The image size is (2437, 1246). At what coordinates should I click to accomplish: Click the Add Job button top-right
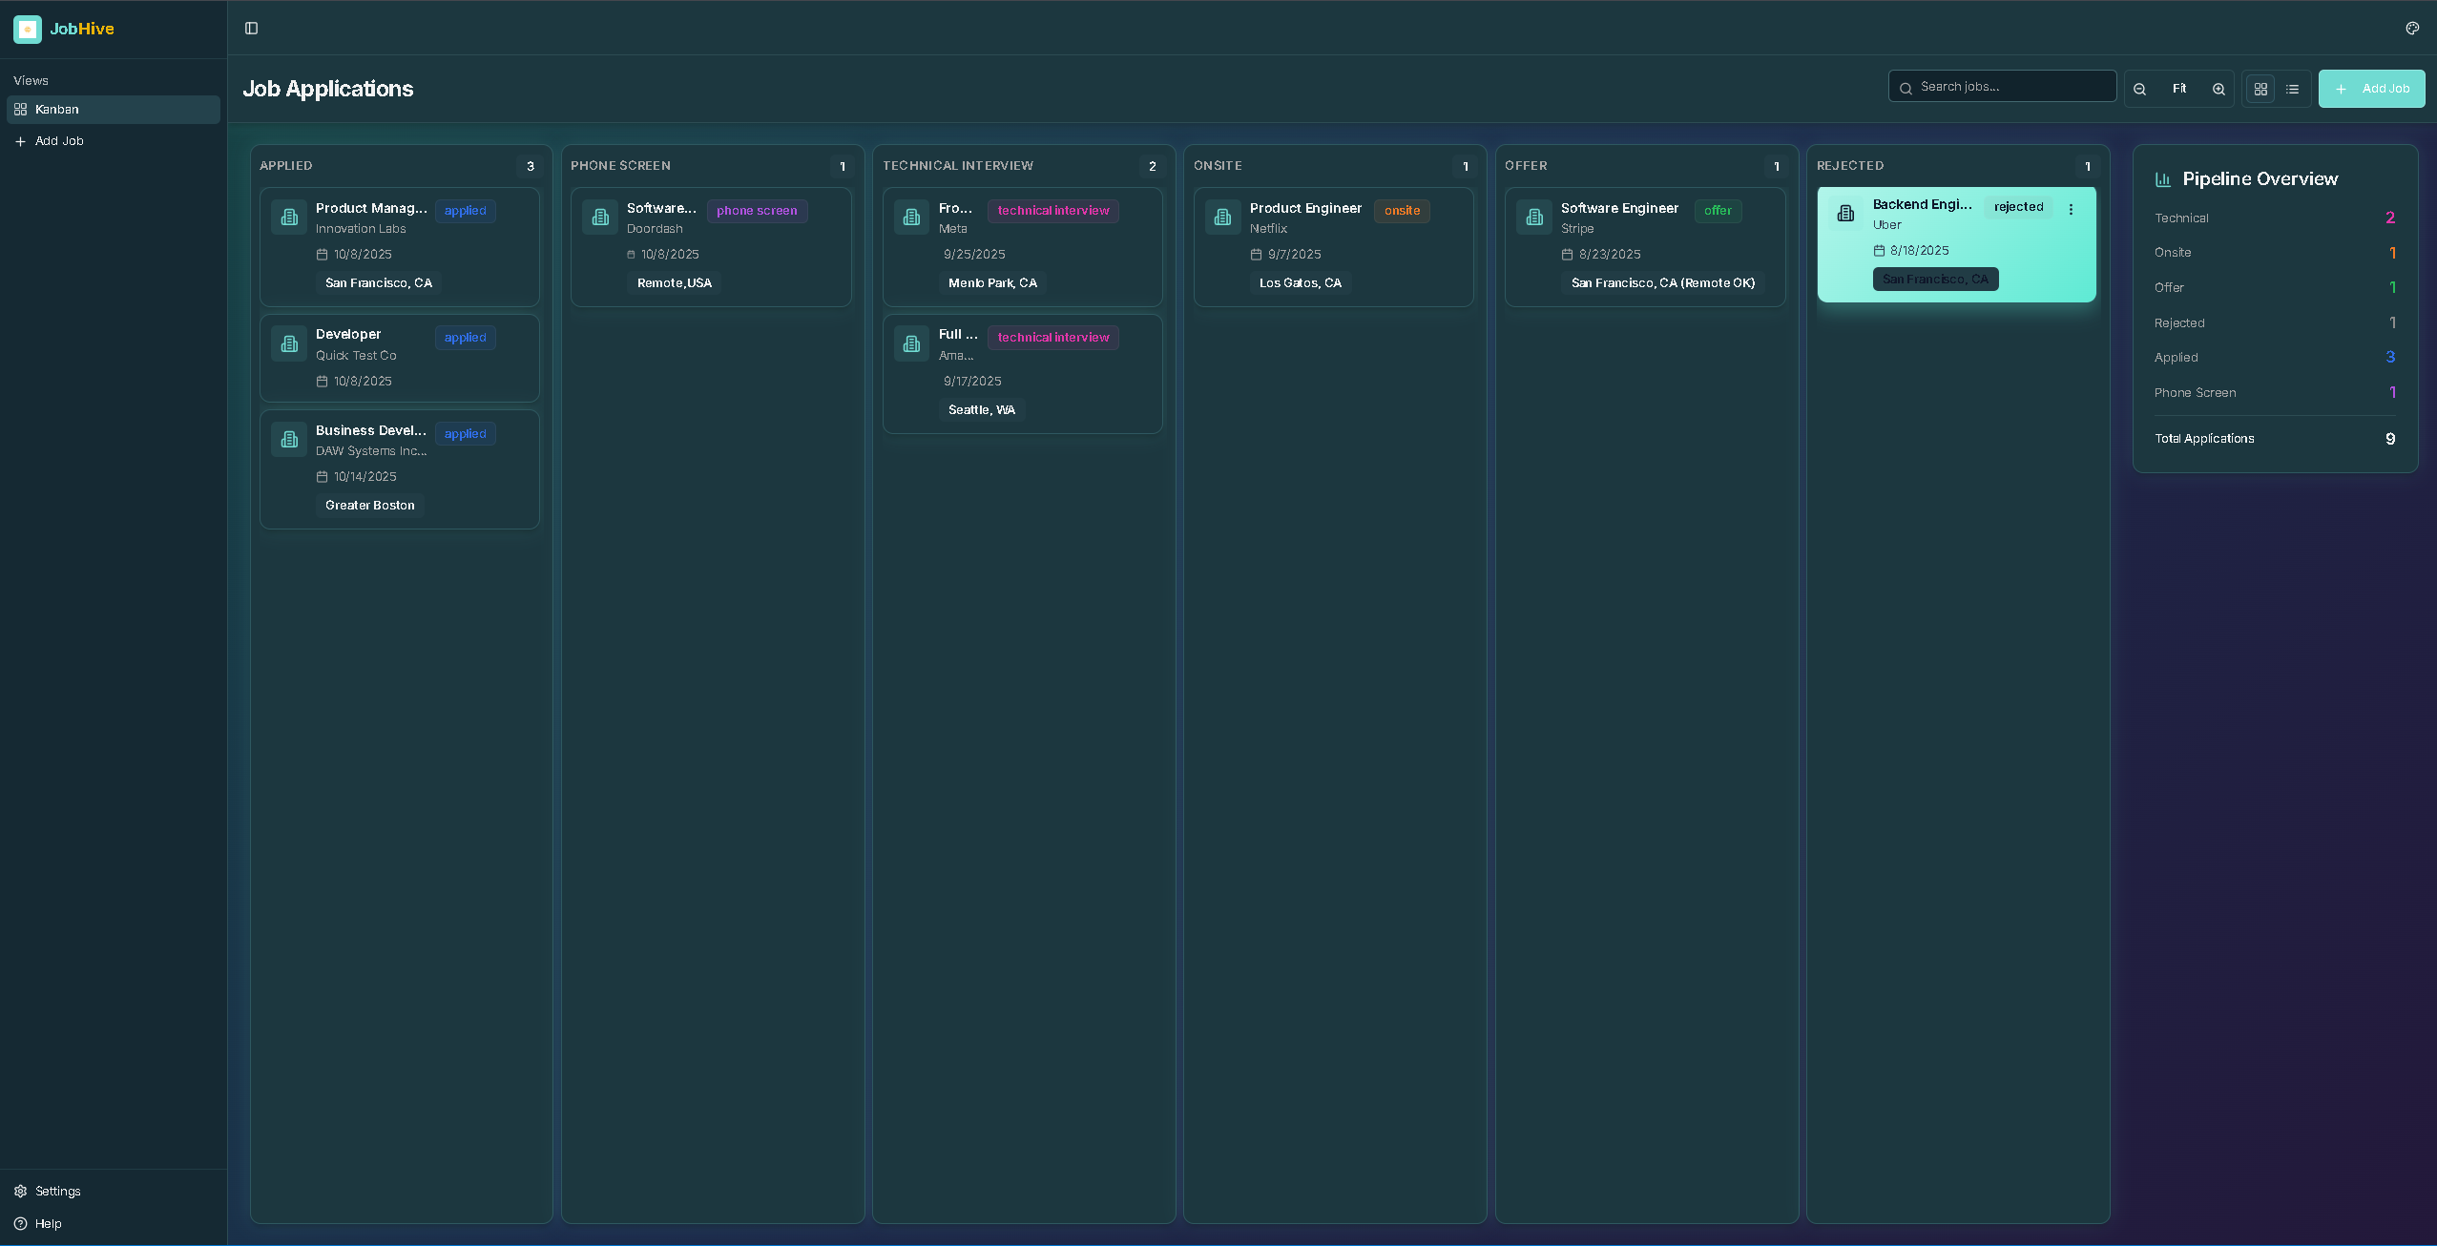tap(2373, 88)
